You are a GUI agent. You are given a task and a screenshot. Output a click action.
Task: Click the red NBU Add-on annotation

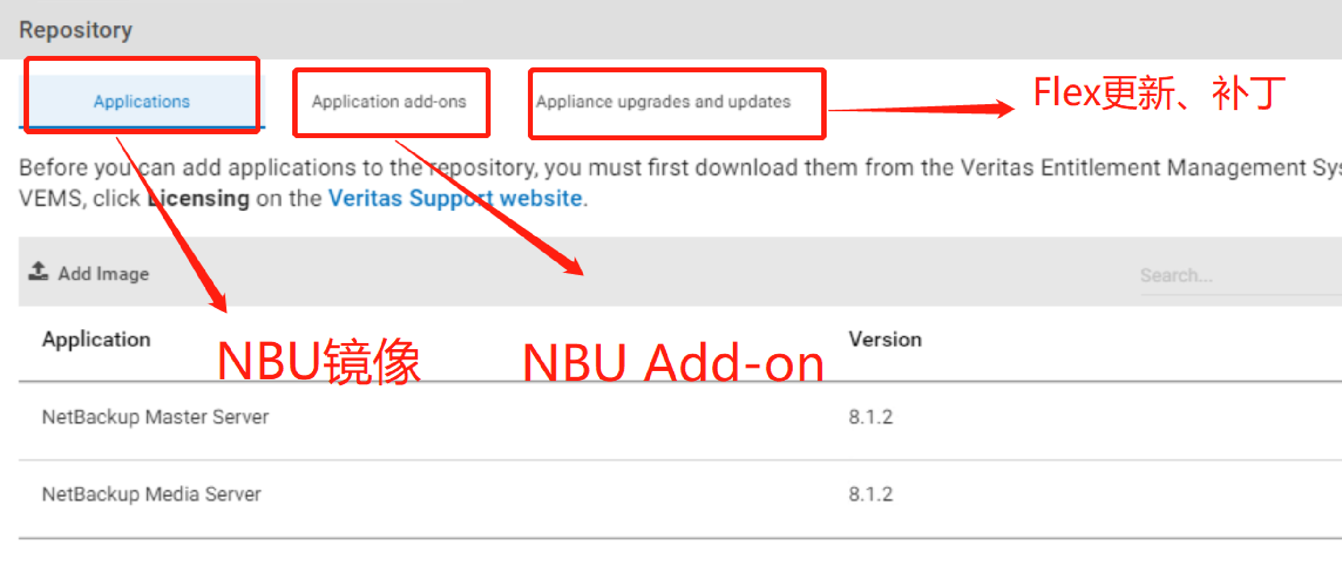(673, 363)
